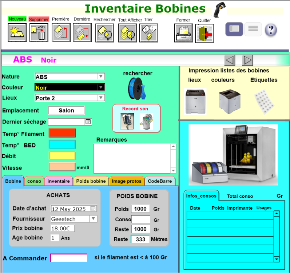Click the microphone record sound icon
The width and height of the screenshot is (290, 273).
click(x=127, y=121)
